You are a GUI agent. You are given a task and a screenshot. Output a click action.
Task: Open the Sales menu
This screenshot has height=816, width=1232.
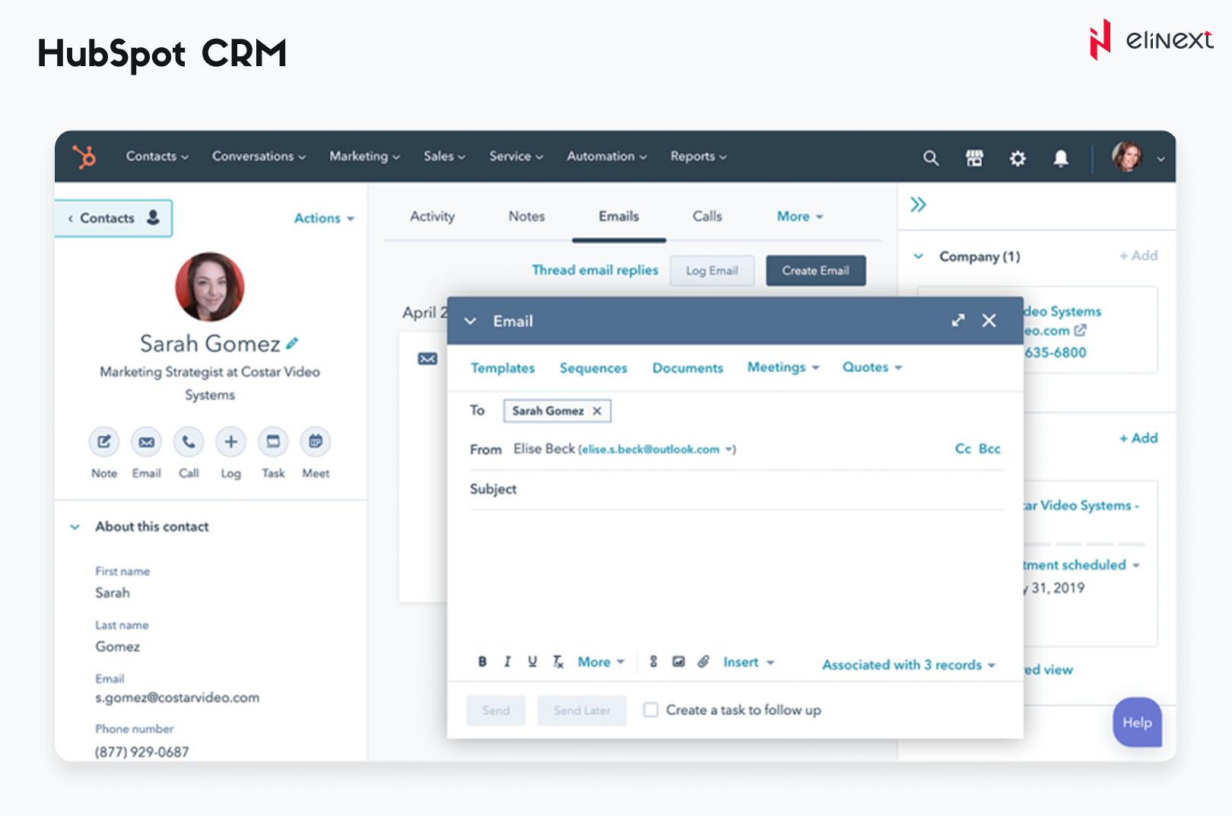pos(444,156)
